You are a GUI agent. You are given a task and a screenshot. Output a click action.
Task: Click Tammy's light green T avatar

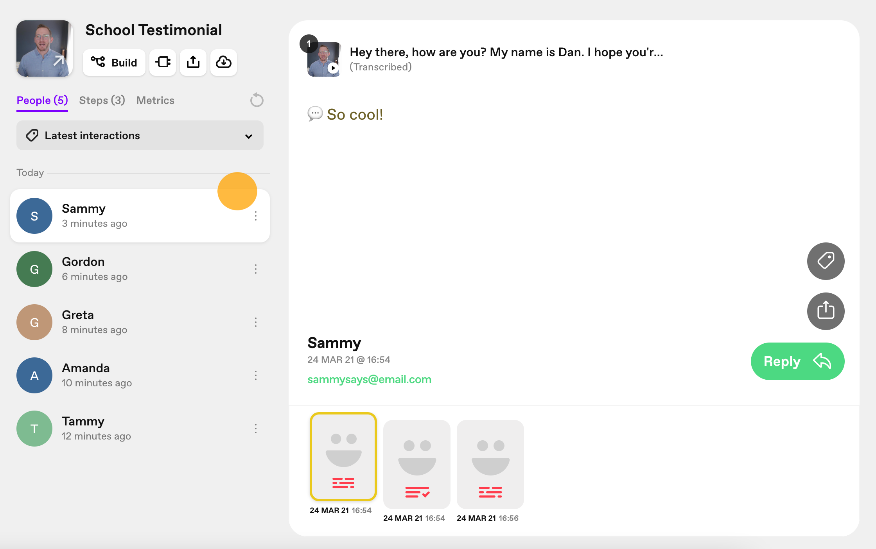coord(34,429)
